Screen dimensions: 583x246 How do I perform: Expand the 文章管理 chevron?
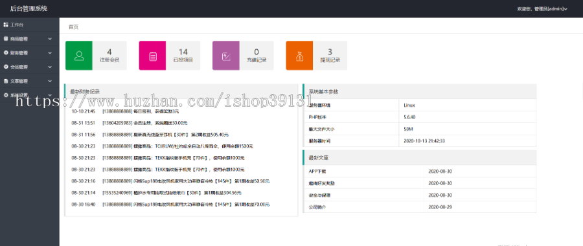click(x=50, y=81)
